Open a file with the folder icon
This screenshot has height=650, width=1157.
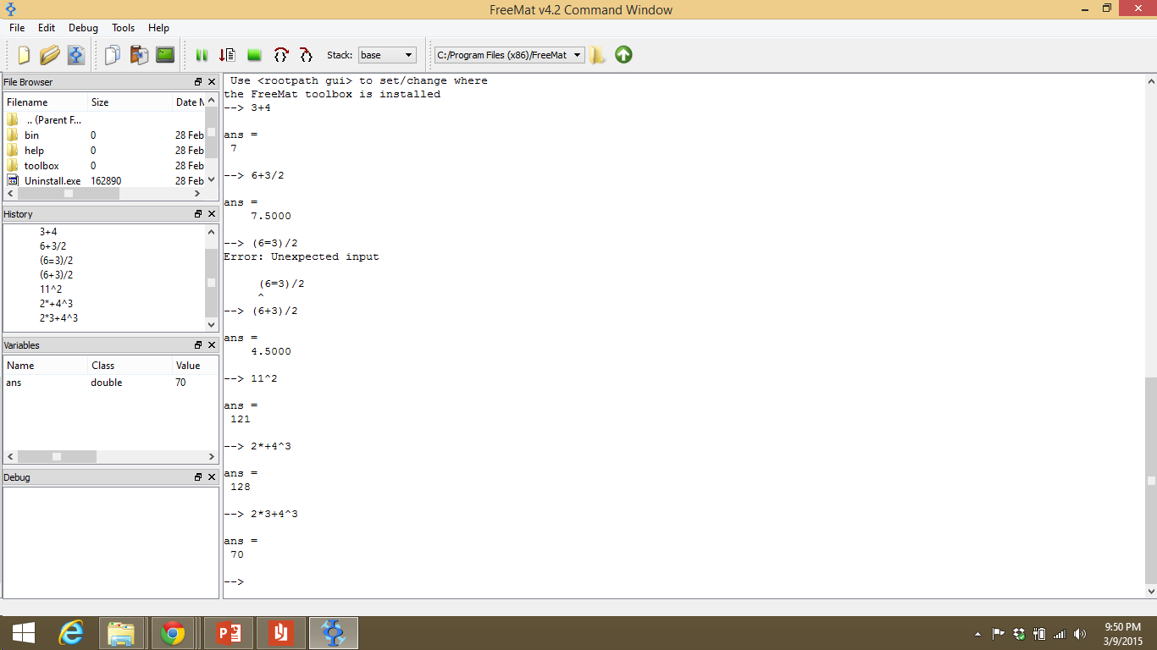pyautogui.click(x=49, y=55)
